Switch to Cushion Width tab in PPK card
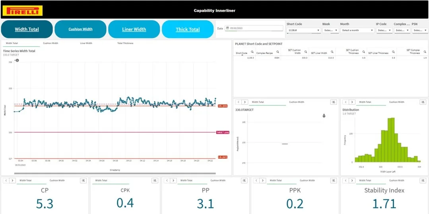 point(307,180)
